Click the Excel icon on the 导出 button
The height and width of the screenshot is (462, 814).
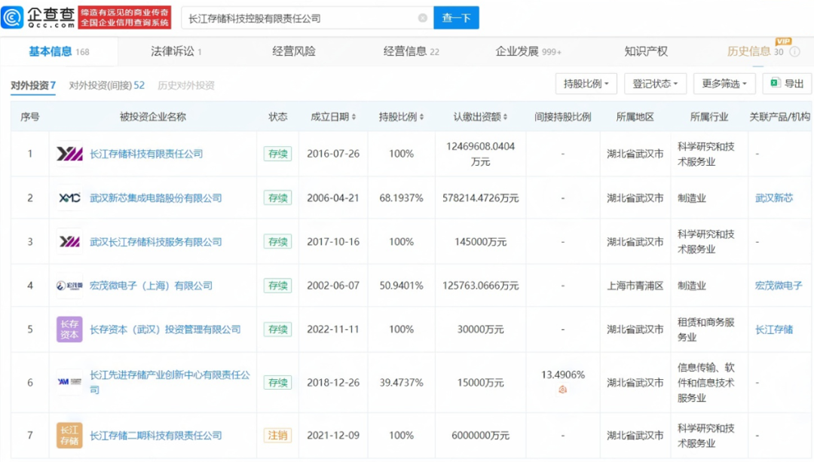click(776, 84)
